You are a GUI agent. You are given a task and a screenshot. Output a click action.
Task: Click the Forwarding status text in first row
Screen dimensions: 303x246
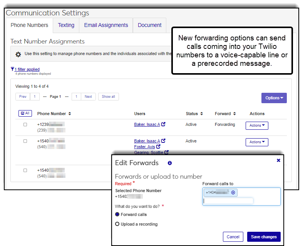pyautogui.click(x=225, y=124)
